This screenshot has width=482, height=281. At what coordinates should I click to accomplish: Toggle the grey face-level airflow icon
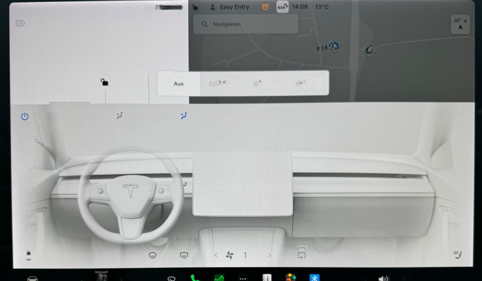click(x=119, y=116)
